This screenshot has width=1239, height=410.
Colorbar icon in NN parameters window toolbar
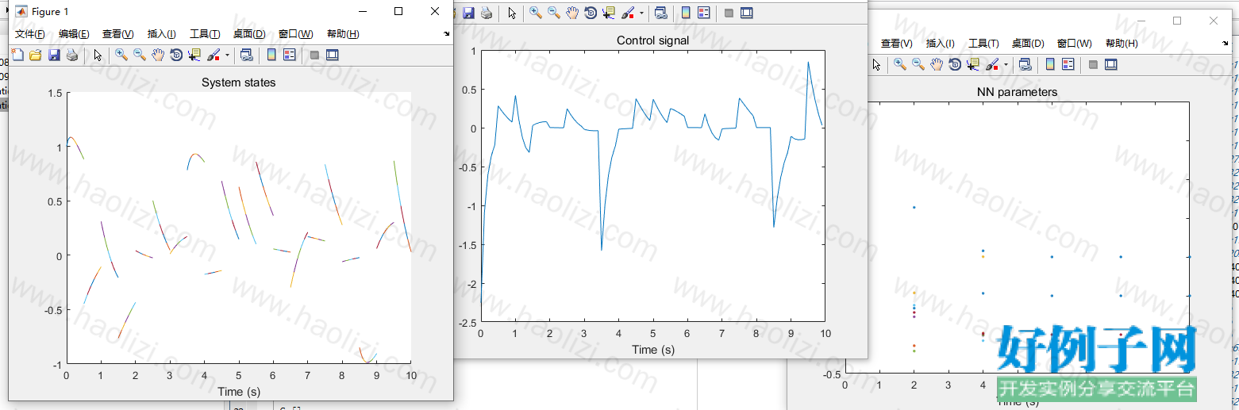pos(1050,64)
